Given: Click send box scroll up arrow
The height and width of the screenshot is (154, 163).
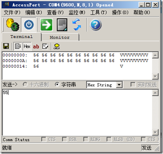Looking at the screenshot, I should pyautogui.click(x=155, y=93).
